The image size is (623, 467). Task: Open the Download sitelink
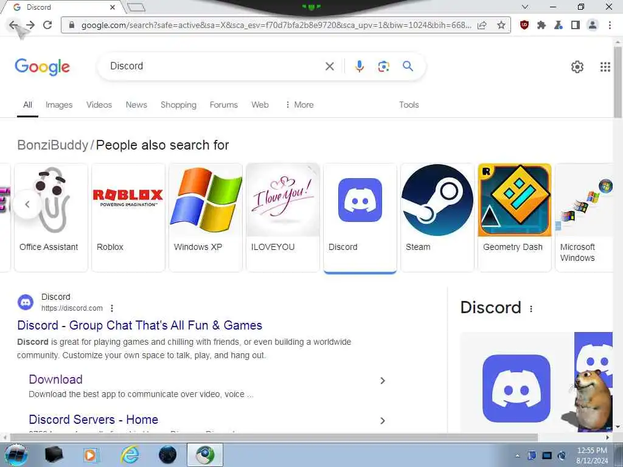click(x=55, y=379)
